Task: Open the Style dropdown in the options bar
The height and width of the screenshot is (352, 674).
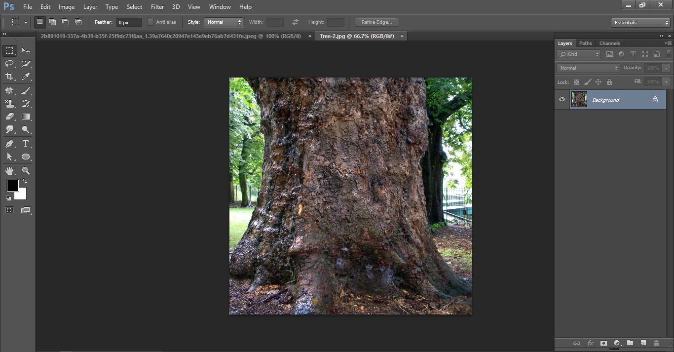Action: point(223,22)
